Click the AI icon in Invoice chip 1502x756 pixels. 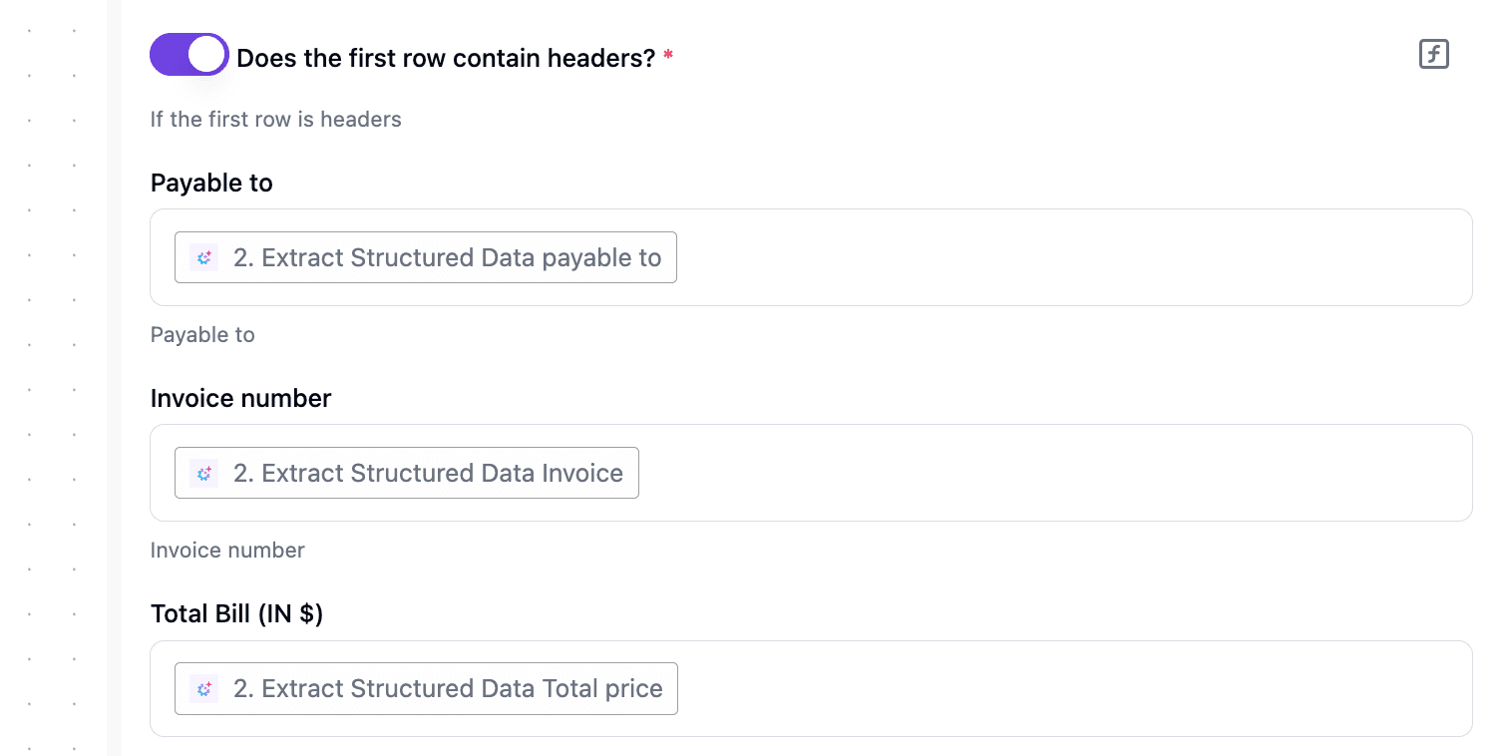tap(204, 474)
